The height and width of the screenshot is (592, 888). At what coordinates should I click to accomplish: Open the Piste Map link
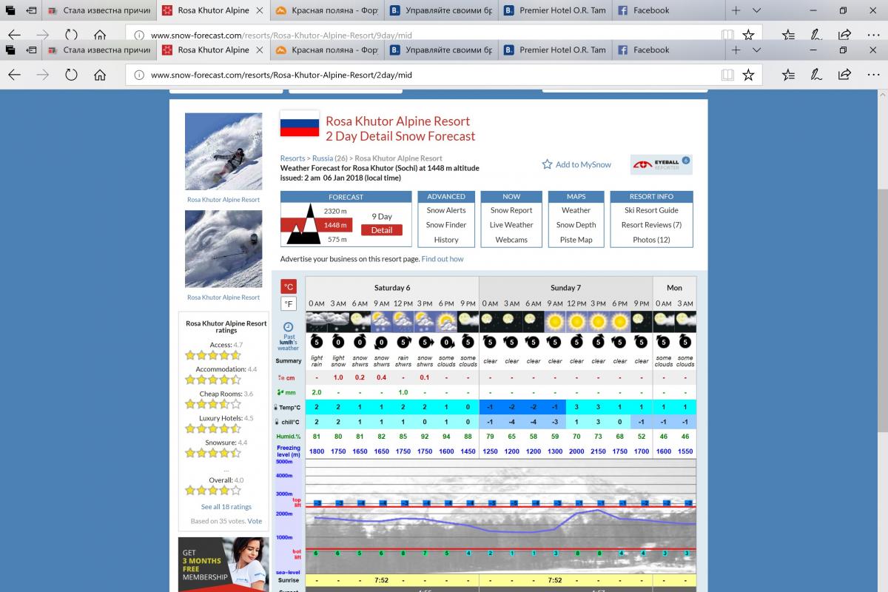pos(576,240)
